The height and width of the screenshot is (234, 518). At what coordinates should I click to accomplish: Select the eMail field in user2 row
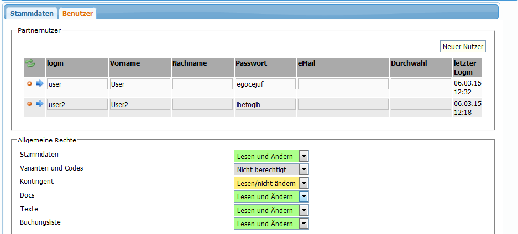(x=343, y=104)
